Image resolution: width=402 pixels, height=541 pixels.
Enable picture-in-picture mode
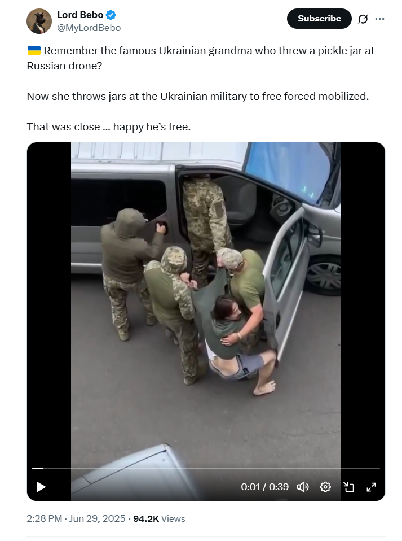[348, 487]
